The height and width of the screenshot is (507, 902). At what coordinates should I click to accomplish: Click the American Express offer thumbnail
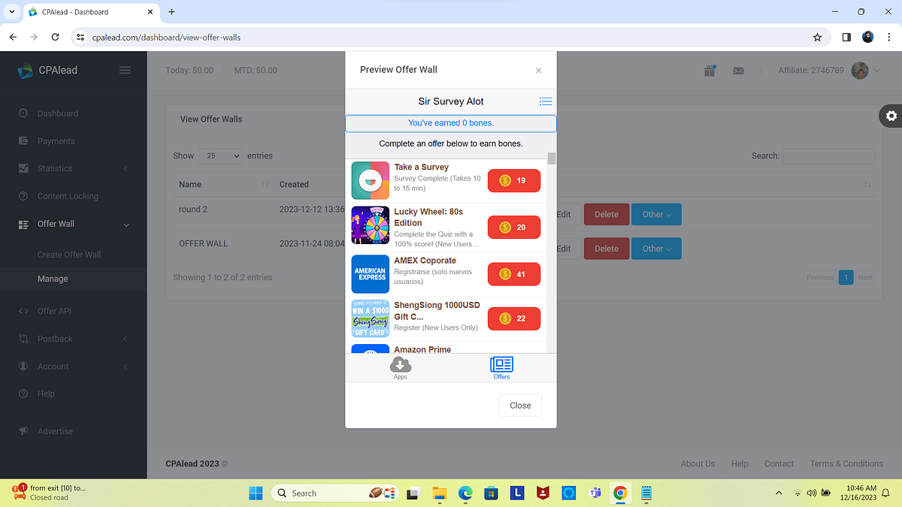[x=370, y=274]
